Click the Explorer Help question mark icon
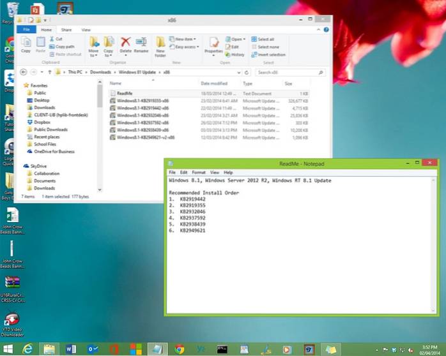Image resolution: width=446 pixels, height=356 pixels. coord(327,29)
